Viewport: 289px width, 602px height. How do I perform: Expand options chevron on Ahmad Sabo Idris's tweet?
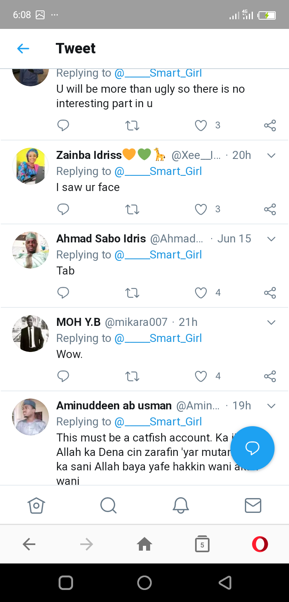(271, 239)
